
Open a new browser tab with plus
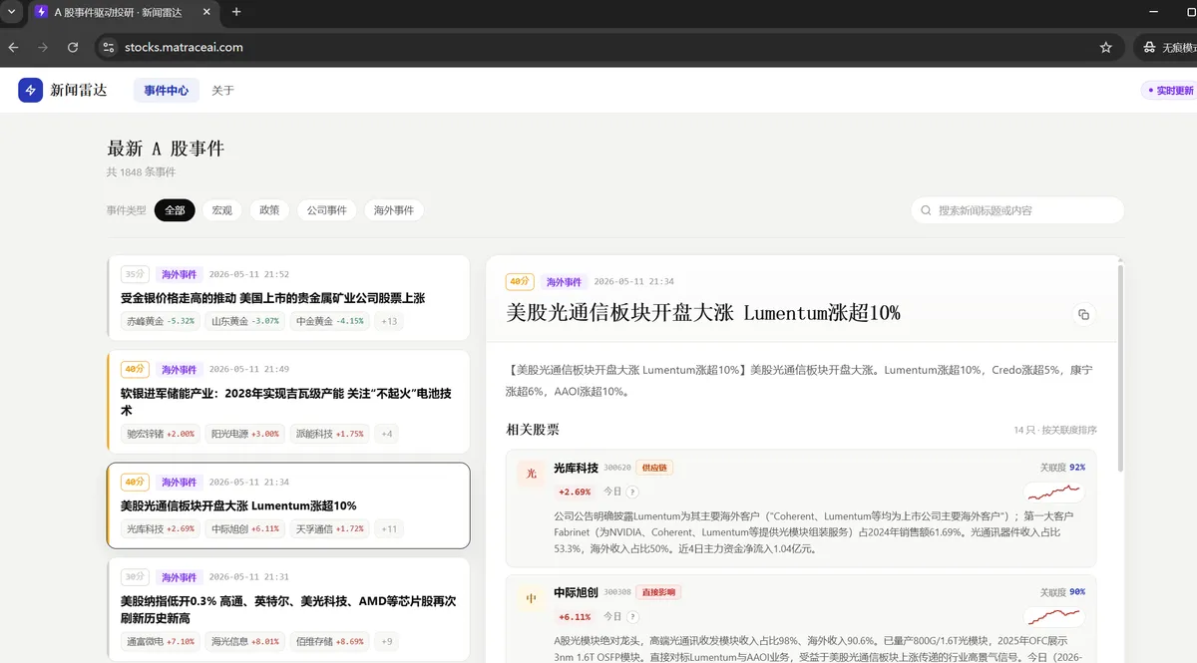coord(236,12)
